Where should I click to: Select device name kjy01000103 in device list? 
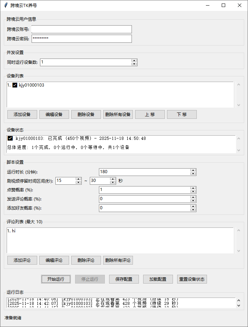tap(32, 85)
